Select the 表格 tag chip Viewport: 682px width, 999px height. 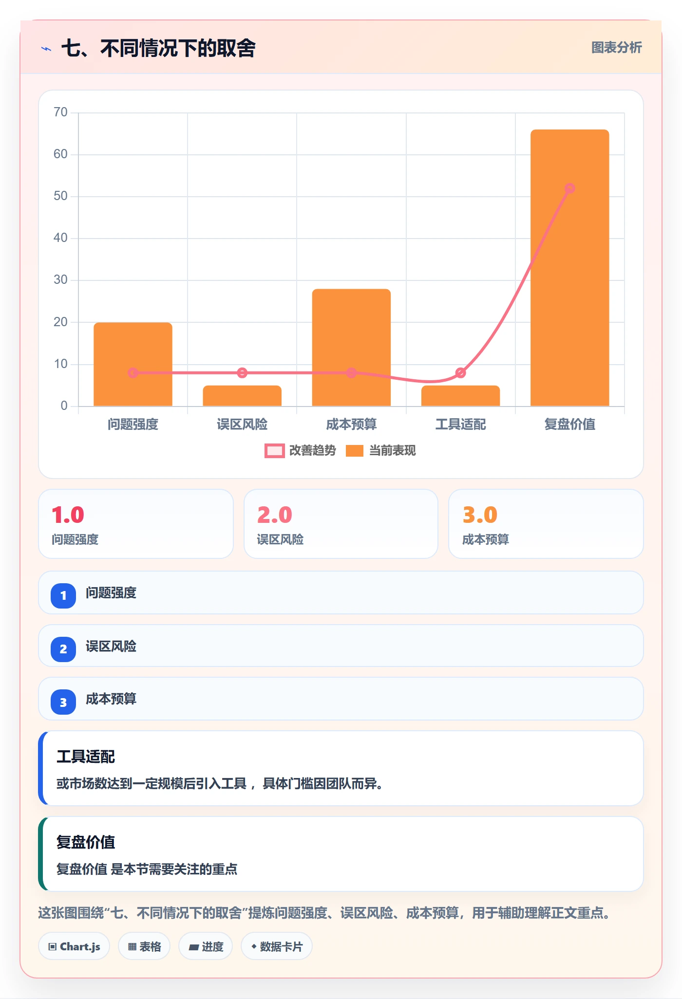144,946
